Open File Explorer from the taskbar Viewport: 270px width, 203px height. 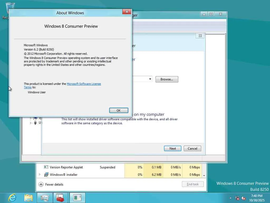click(x=28, y=198)
